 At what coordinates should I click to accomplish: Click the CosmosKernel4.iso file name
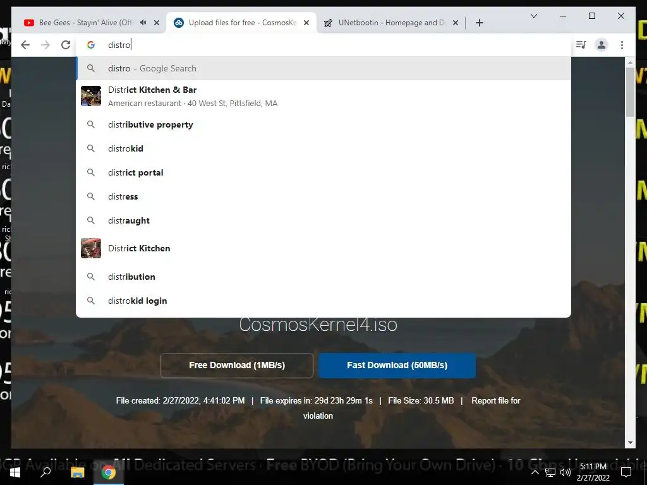tap(318, 325)
